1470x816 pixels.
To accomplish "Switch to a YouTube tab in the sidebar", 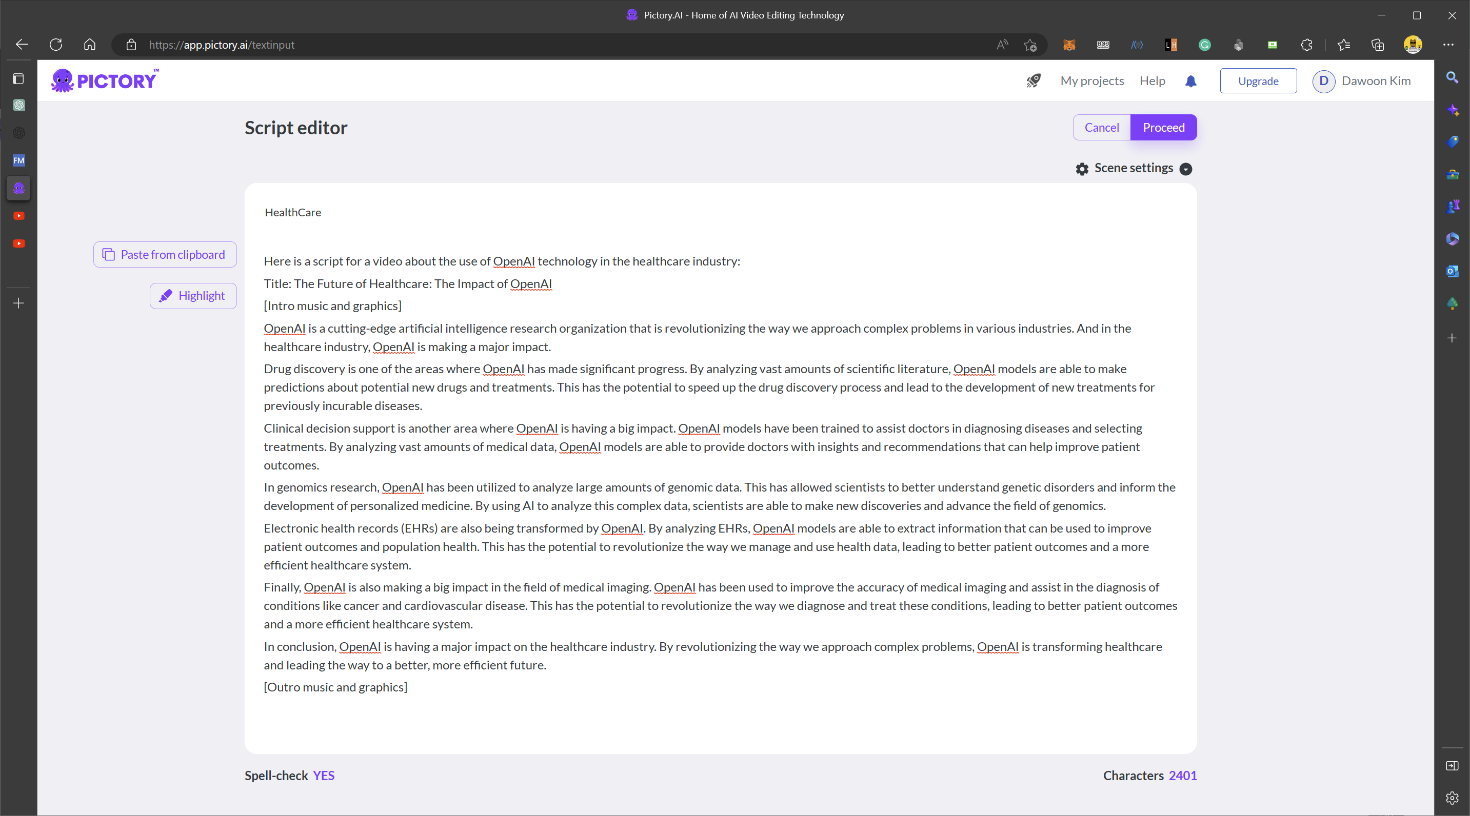I will point(19,216).
